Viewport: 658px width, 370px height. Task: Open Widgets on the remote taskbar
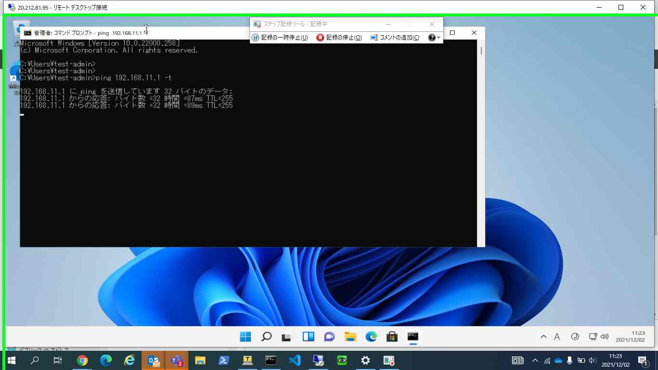point(308,337)
